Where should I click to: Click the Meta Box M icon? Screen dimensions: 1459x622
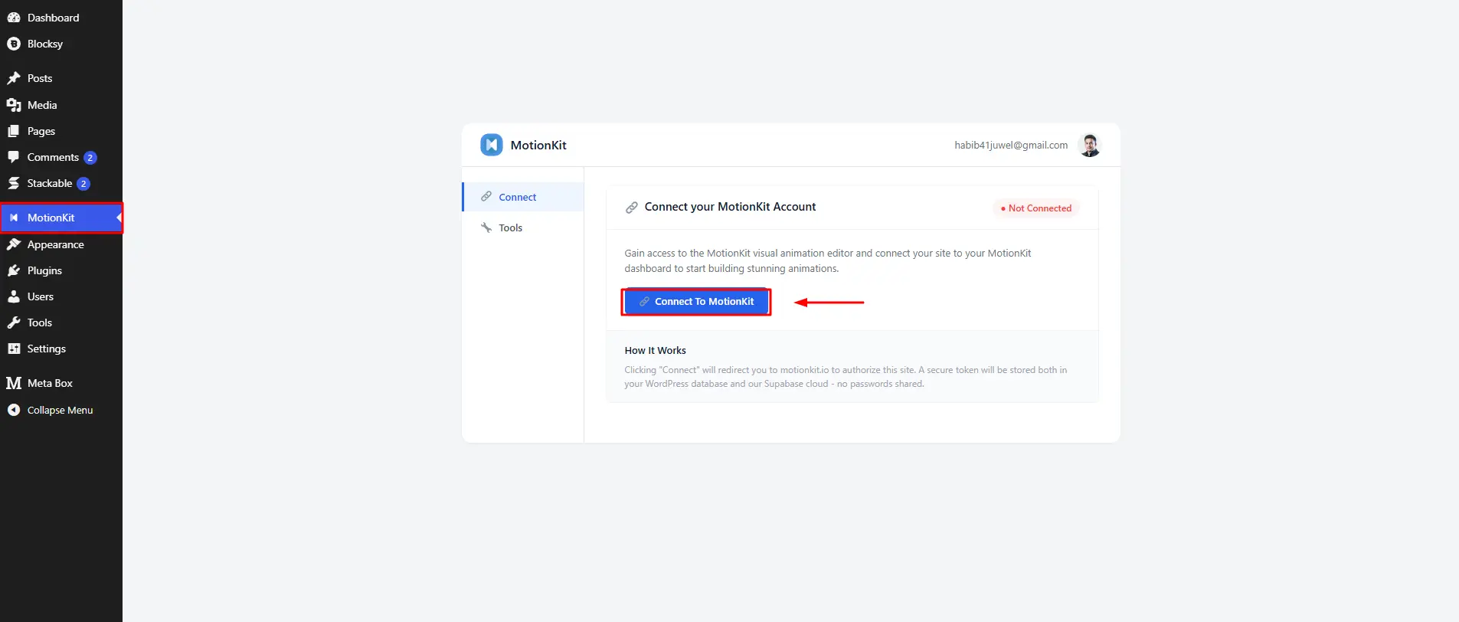(x=14, y=383)
